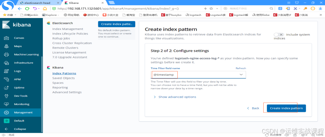Go back with browser back arrow
The height and width of the screenshot is (137, 325).
pos(19,9)
